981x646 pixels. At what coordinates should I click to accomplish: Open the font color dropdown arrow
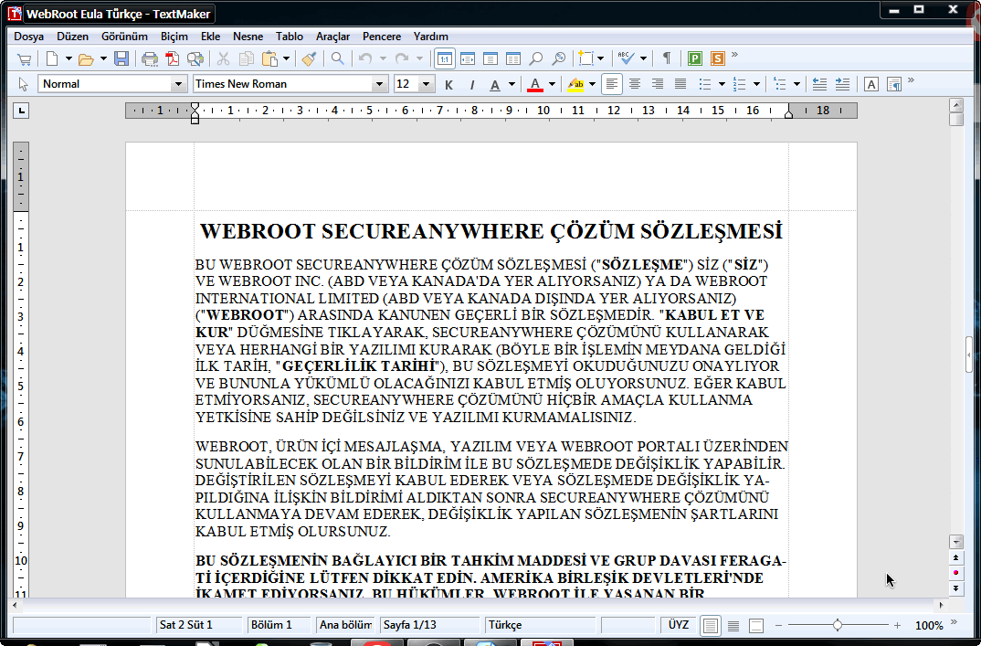click(552, 84)
